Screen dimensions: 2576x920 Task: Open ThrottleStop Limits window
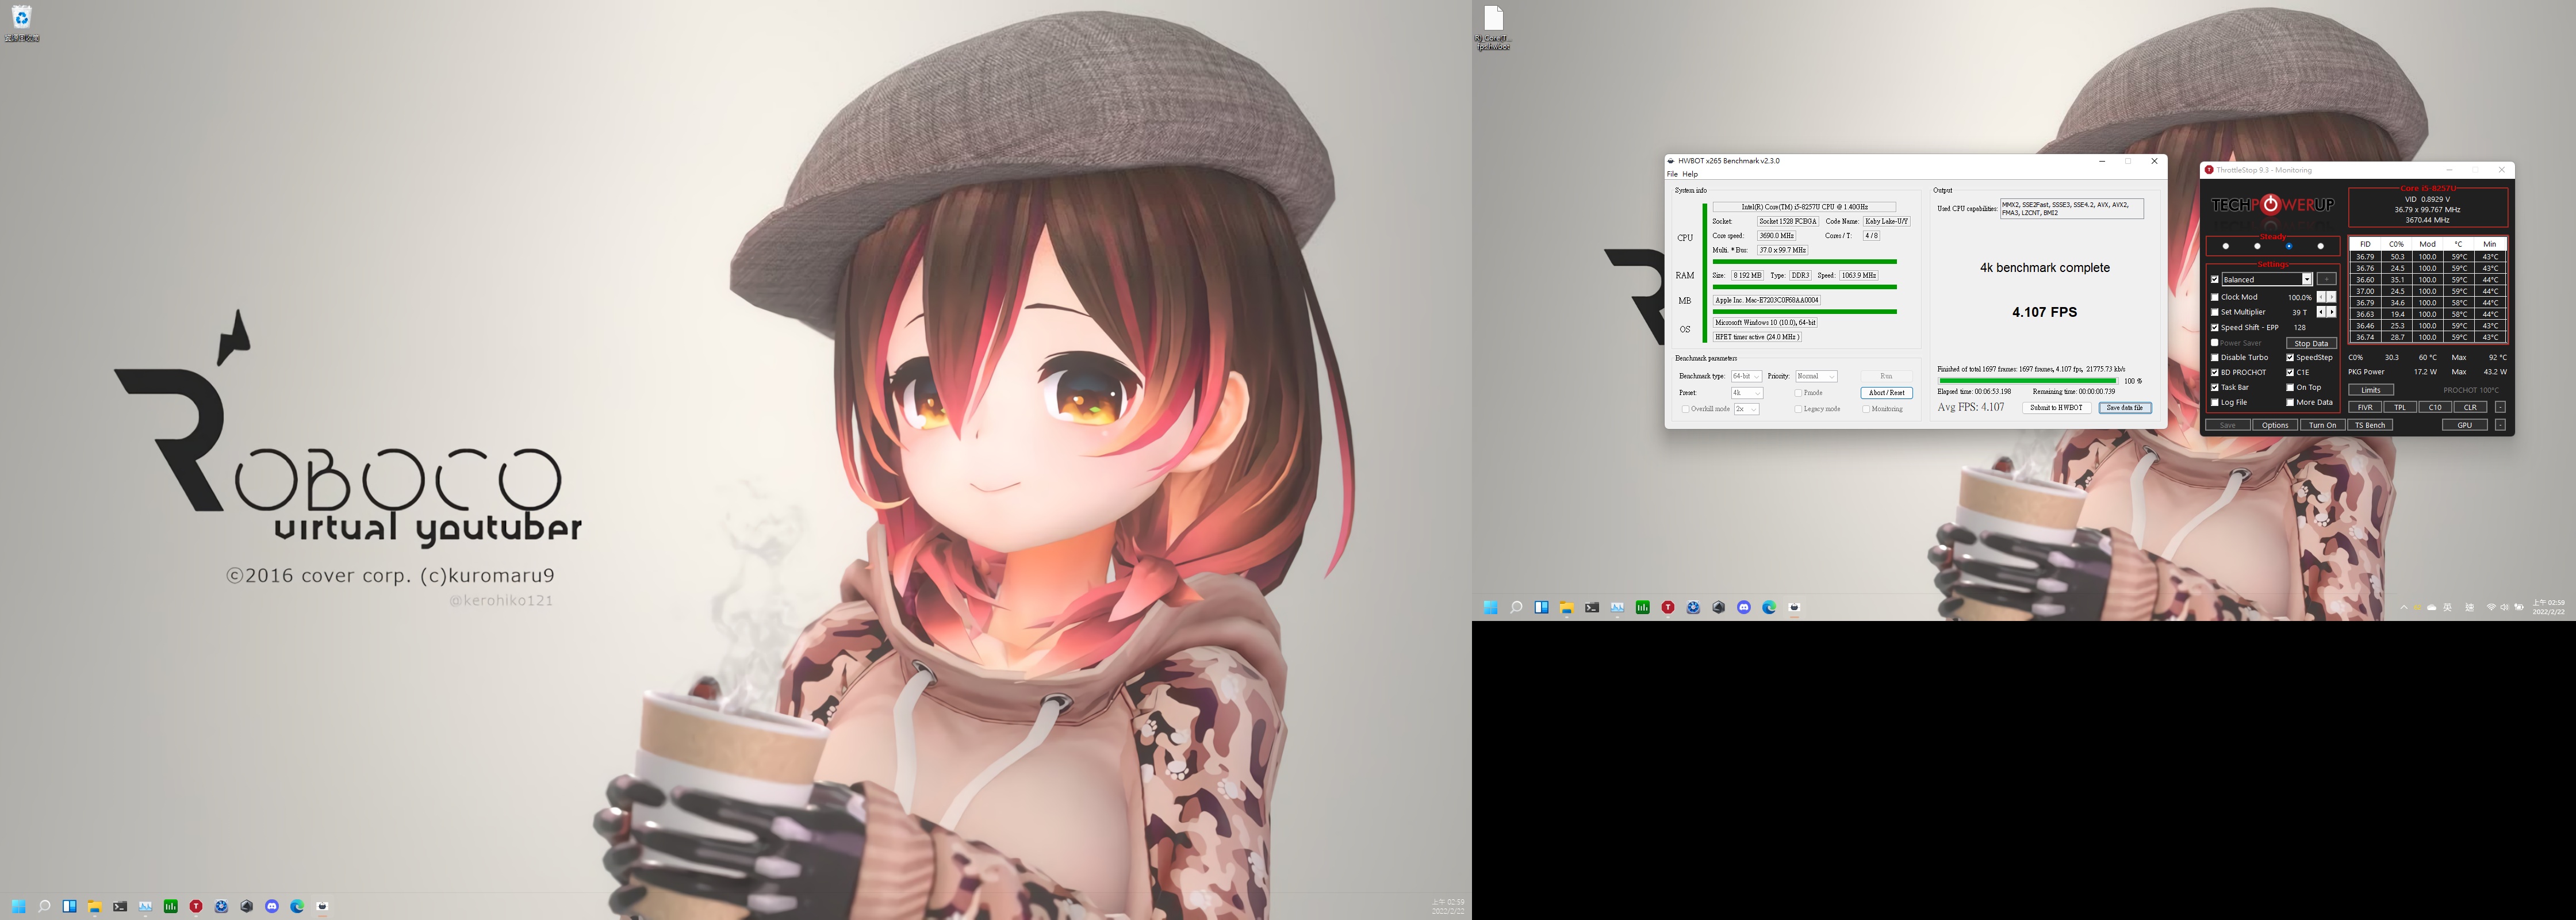pyautogui.click(x=2371, y=390)
